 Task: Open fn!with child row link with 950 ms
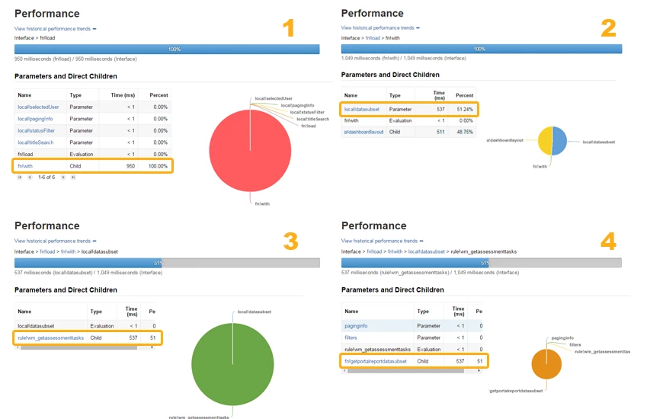pos(25,166)
